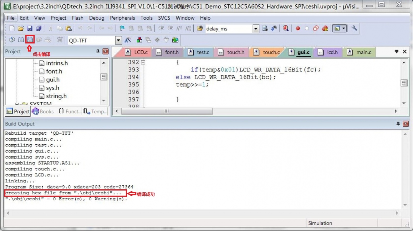This screenshot has width=413, height=231.
Task: Click the Rebuild all target files icon
Action: 30,39
